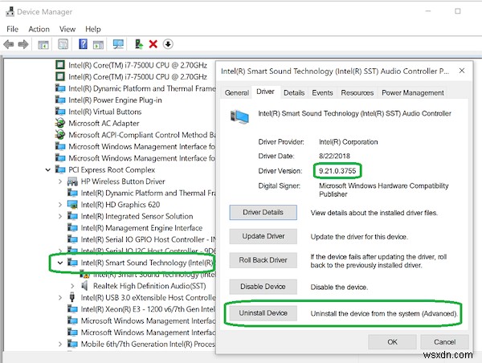Image resolution: width=482 pixels, height=363 pixels.
Task: Click speaker icon of Realtek High Definition Audio(SST)
Action: coord(84,286)
